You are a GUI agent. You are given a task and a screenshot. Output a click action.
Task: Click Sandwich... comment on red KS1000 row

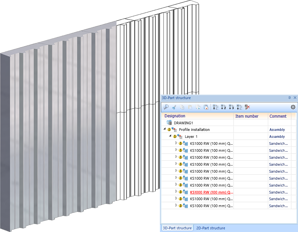click(278, 192)
